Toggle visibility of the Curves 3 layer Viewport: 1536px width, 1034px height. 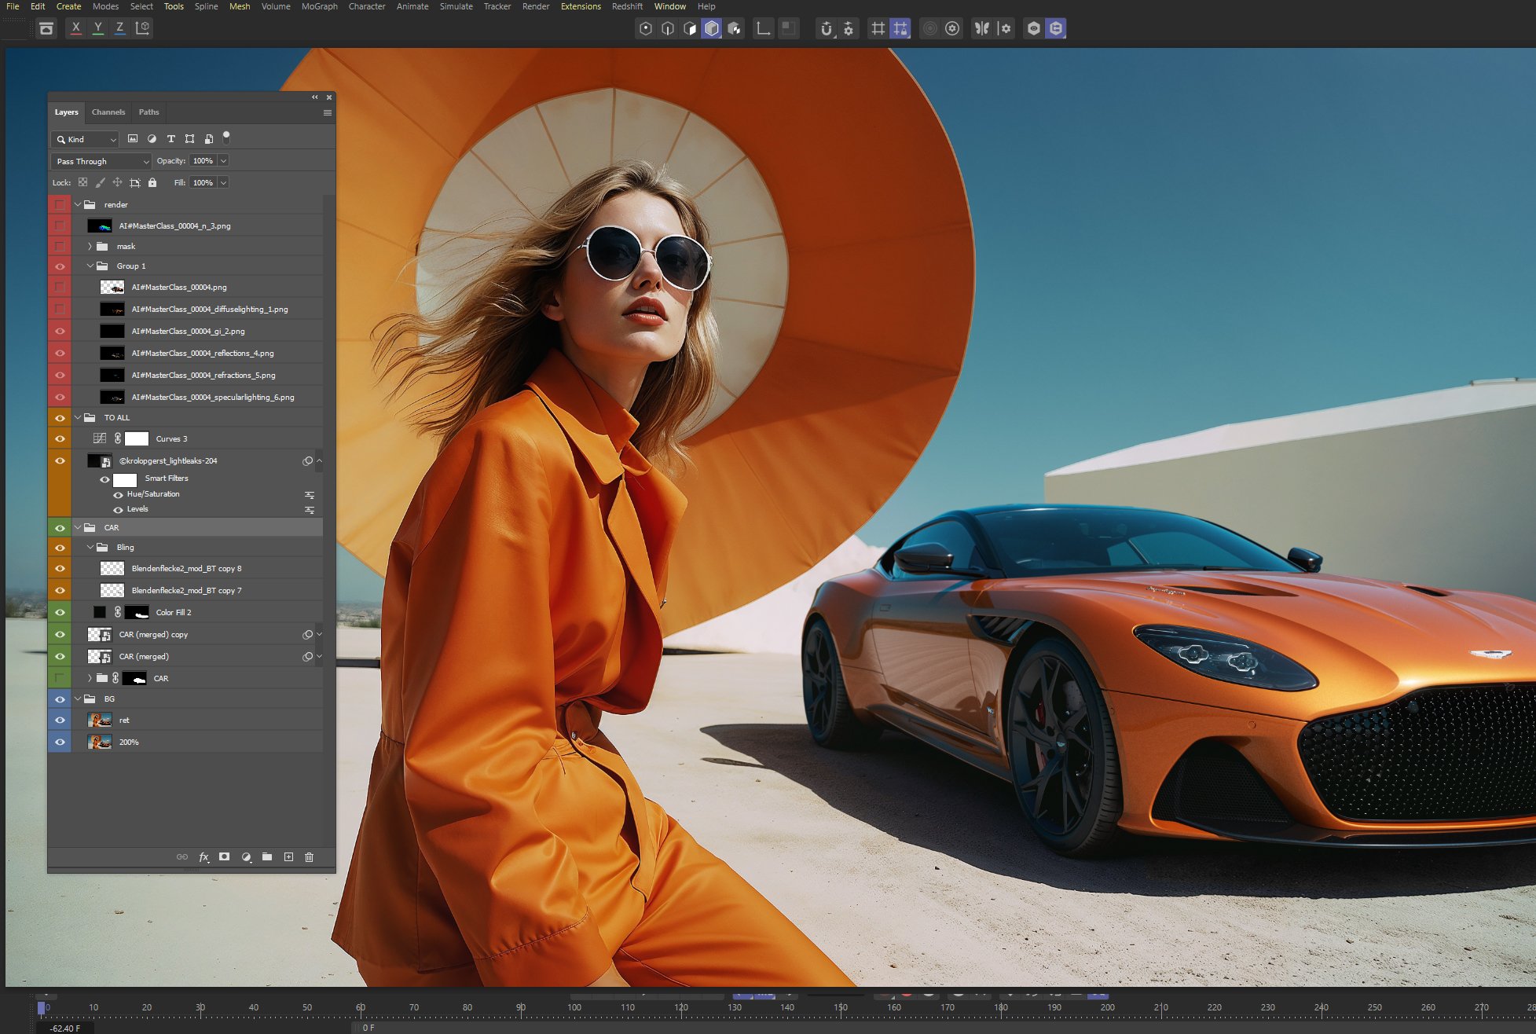[x=60, y=438]
